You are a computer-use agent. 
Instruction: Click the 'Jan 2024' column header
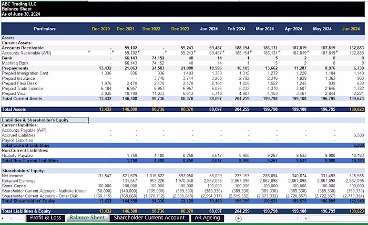point(209,29)
